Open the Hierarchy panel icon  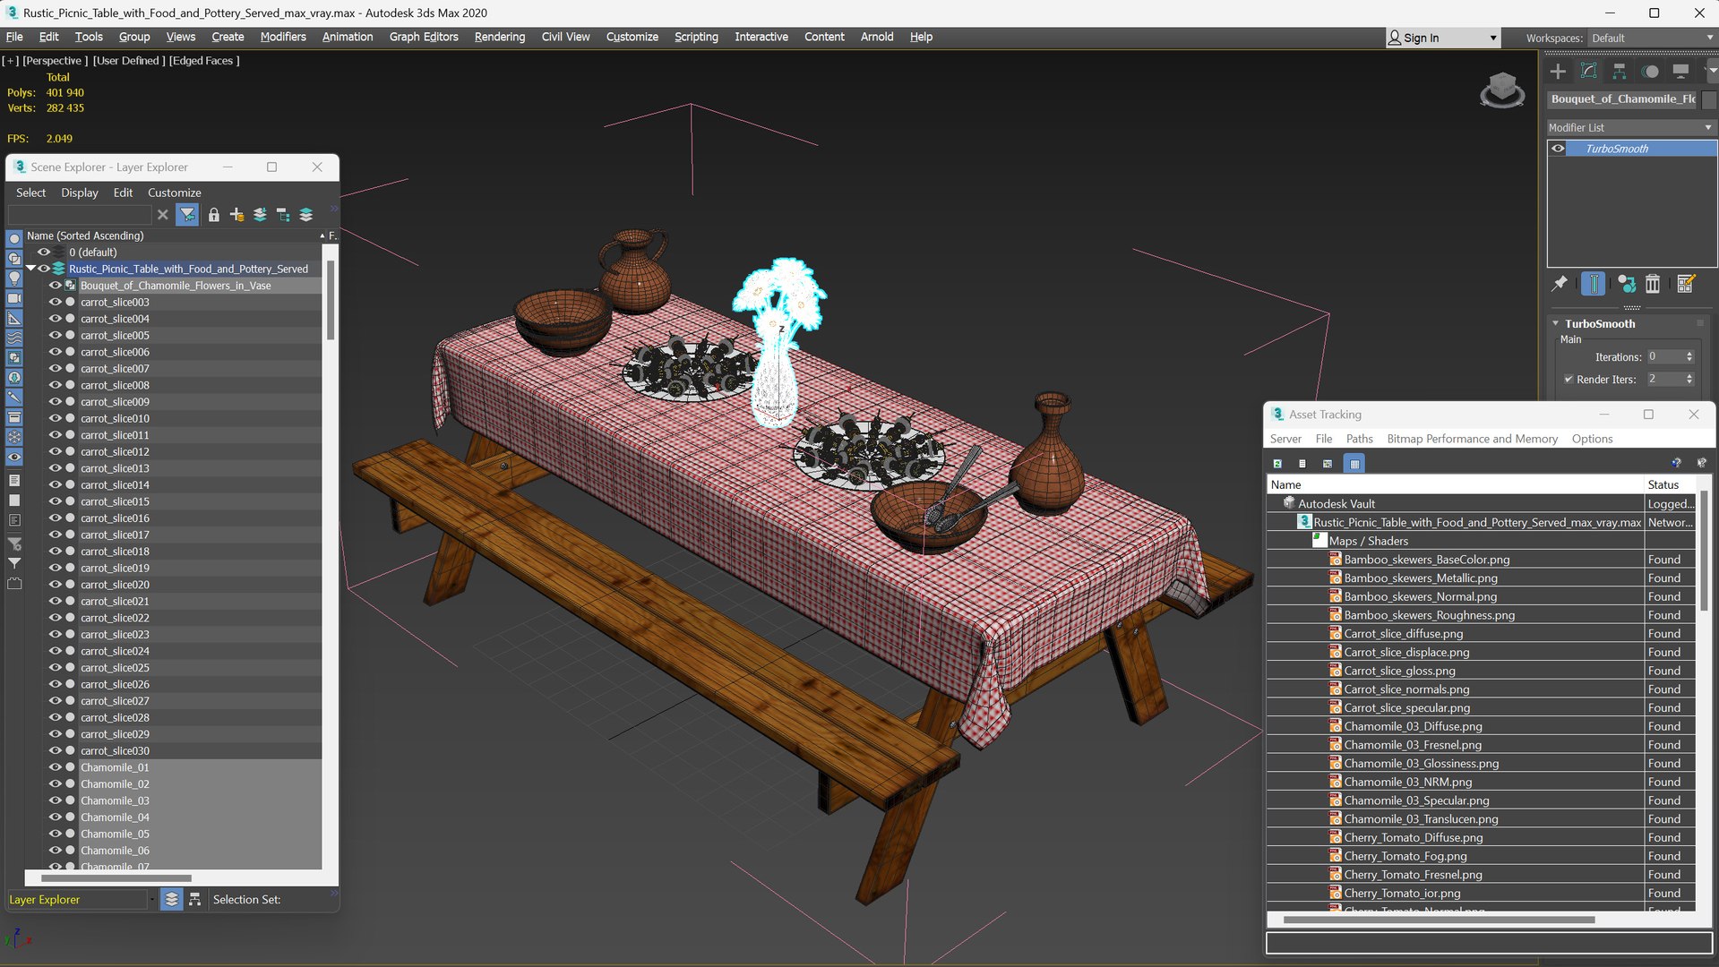[1619, 72]
